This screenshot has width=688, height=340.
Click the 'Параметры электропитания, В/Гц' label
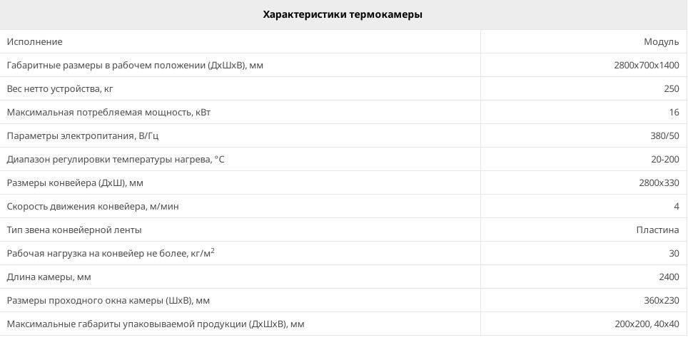88,136
